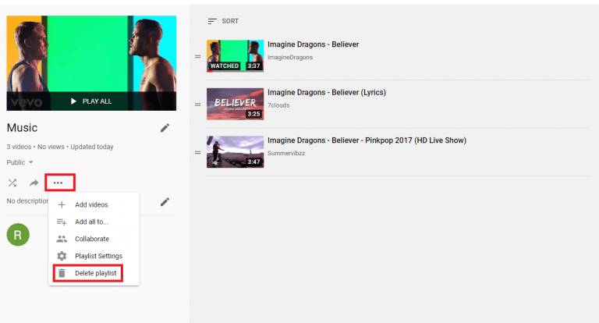
Task: Click the WATCHED Believer thumbnail
Action: pos(235,56)
